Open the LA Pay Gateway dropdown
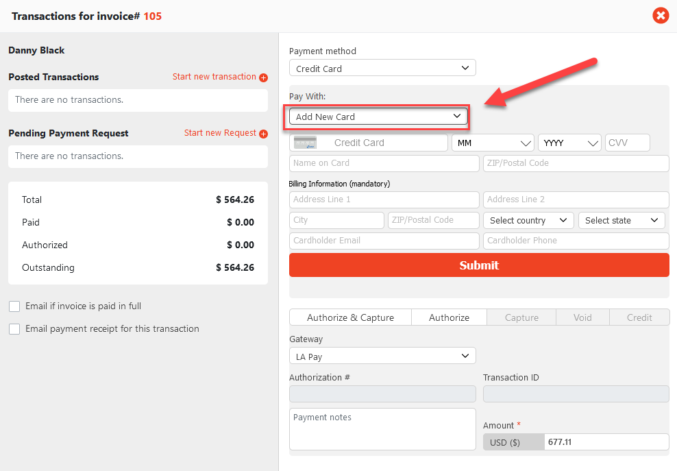The image size is (677, 471). [382, 357]
